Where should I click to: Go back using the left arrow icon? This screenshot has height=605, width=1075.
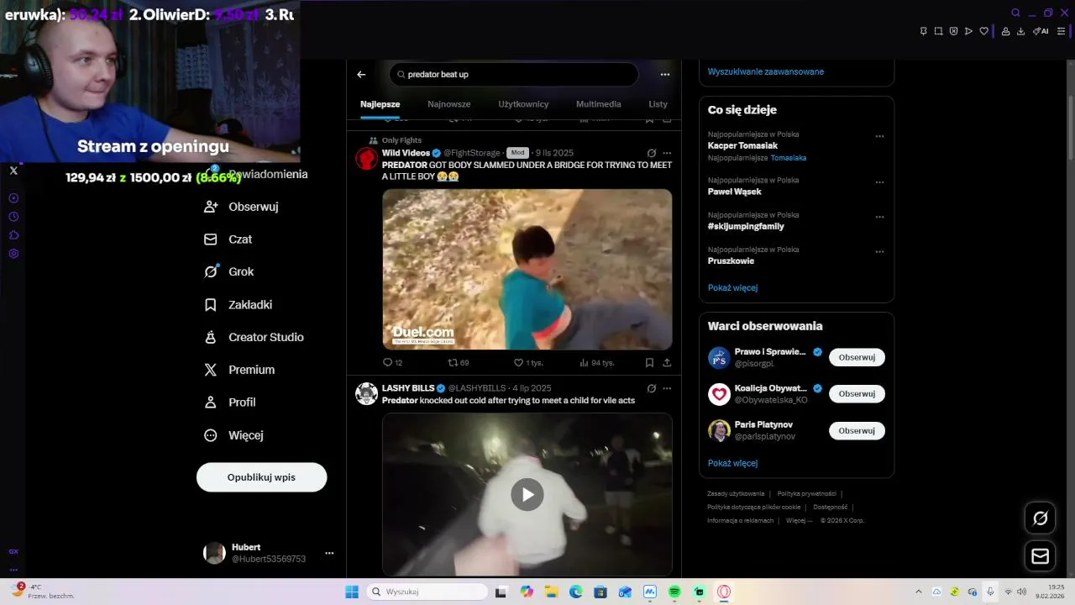[361, 74]
